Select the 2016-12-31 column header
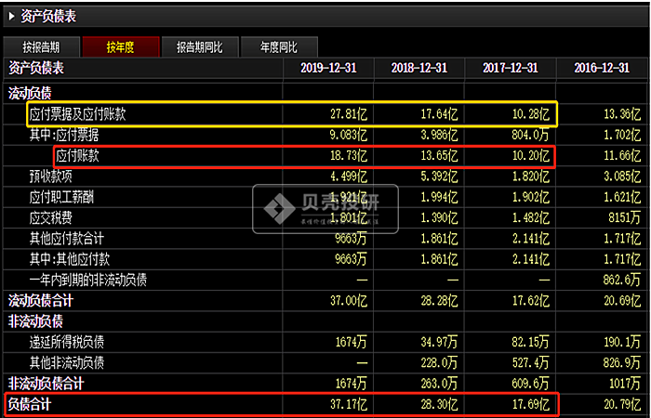This screenshot has height=418, width=651. (x=602, y=68)
